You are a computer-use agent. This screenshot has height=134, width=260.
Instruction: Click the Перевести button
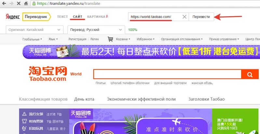201,17
